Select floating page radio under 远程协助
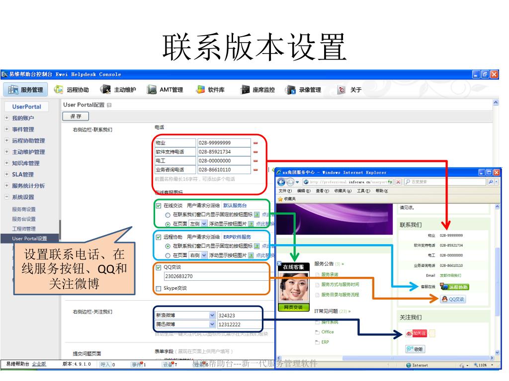The height and width of the screenshot is (381, 509). (x=168, y=255)
